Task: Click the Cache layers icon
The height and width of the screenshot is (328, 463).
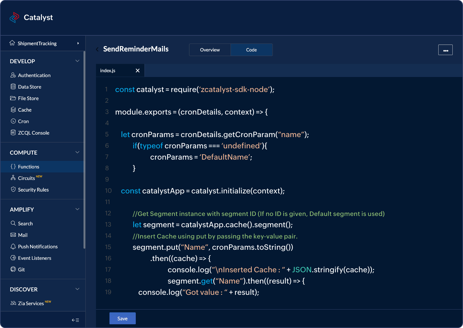Action: coord(13,110)
